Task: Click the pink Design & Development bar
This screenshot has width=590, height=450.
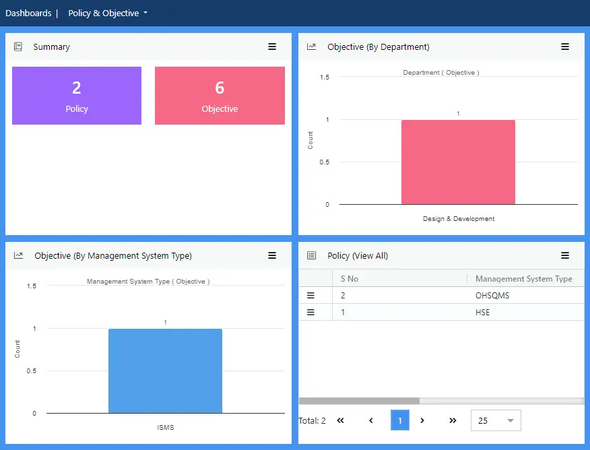Action: (458, 162)
